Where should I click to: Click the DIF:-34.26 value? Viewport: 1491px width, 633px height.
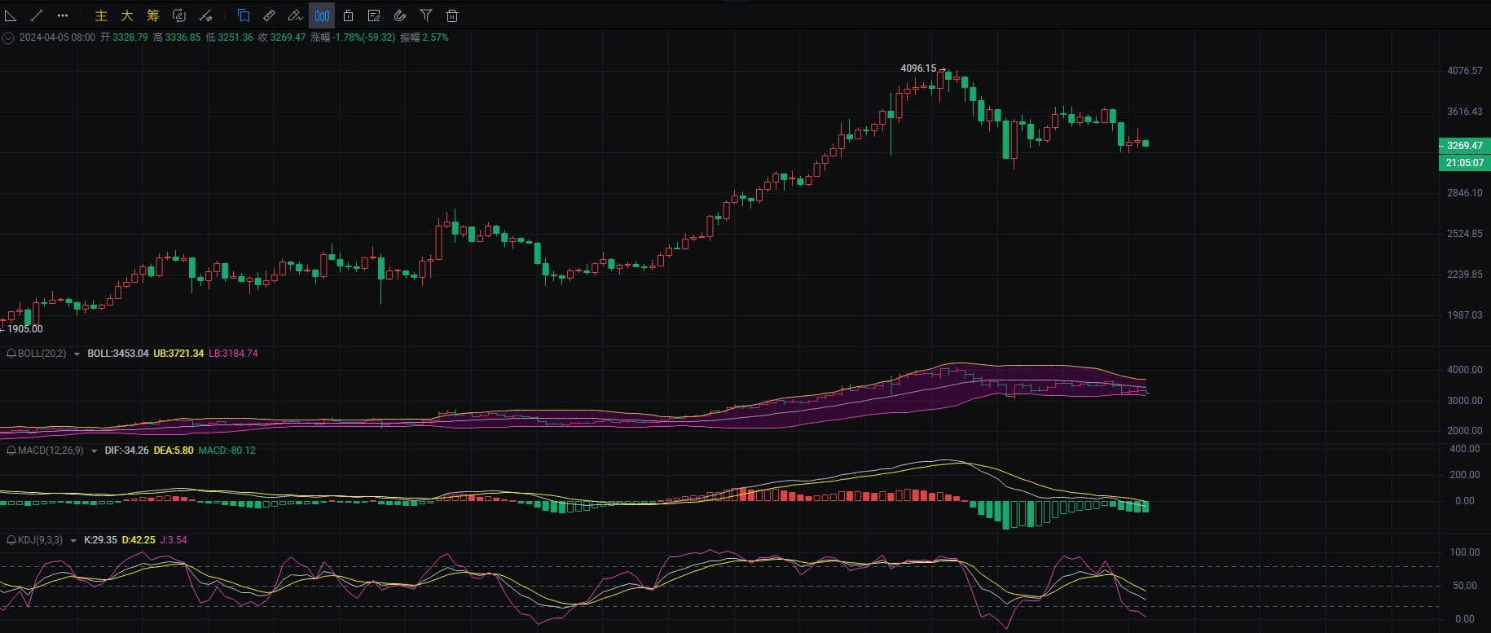click(x=126, y=451)
